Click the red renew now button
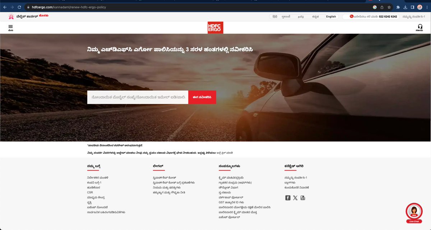Image resolution: width=431 pixels, height=230 pixels. coord(202,97)
